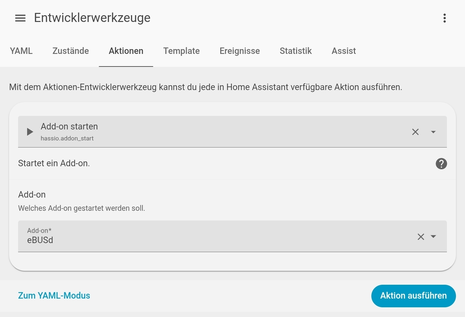Switch to the YAML tab

click(21, 51)
